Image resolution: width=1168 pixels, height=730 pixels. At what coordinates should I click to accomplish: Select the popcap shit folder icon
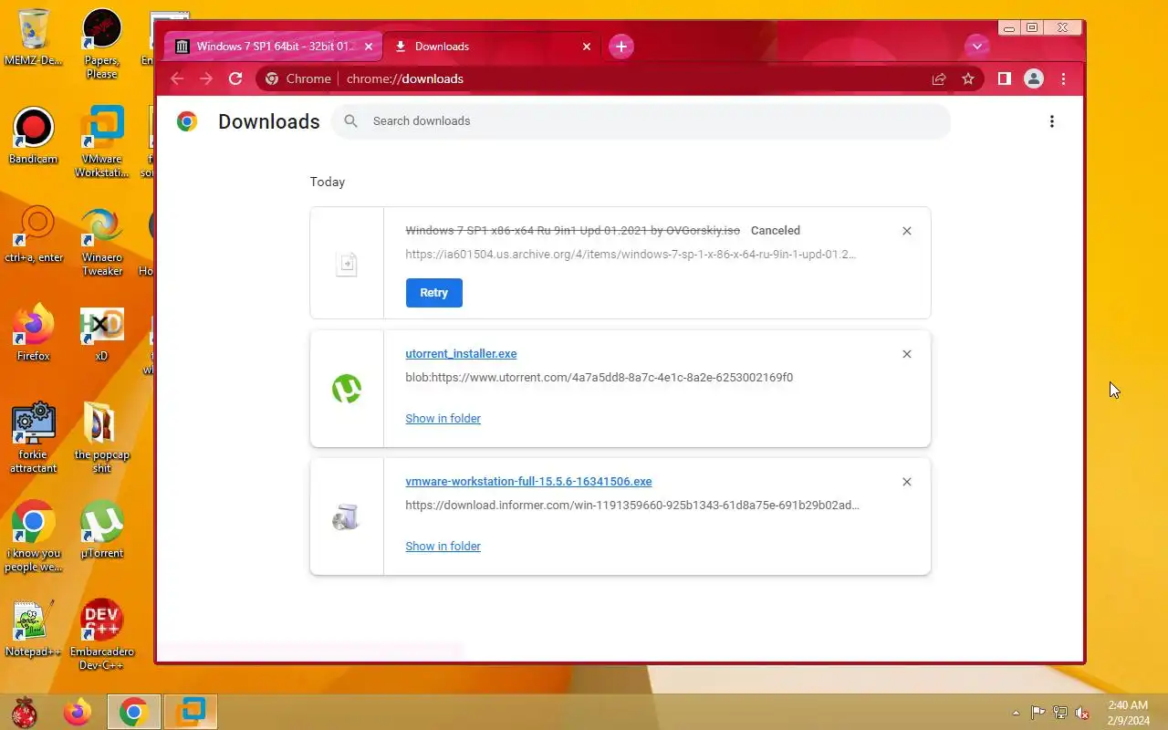(101, 438)
